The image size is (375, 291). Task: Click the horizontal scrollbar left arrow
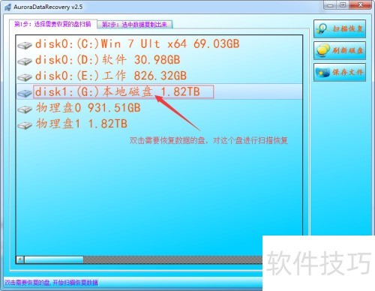click(x=20, y=259)
